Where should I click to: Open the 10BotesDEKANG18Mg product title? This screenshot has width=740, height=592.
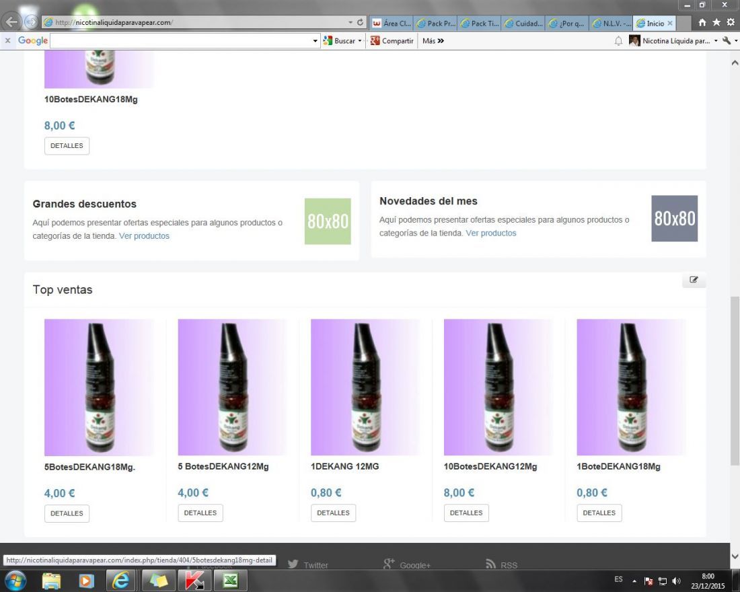point(91,99)
